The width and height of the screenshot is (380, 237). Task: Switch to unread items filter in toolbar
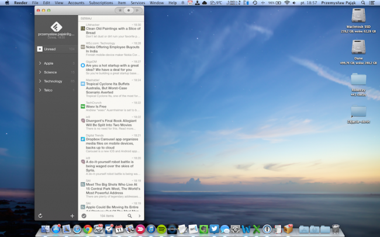click(x=129, y=11)
